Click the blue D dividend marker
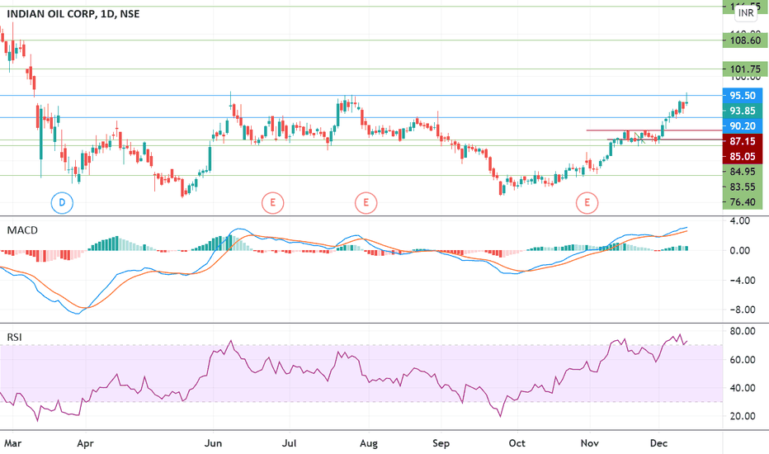The height and width of the screenshot is (454, 769). [62, 203]
